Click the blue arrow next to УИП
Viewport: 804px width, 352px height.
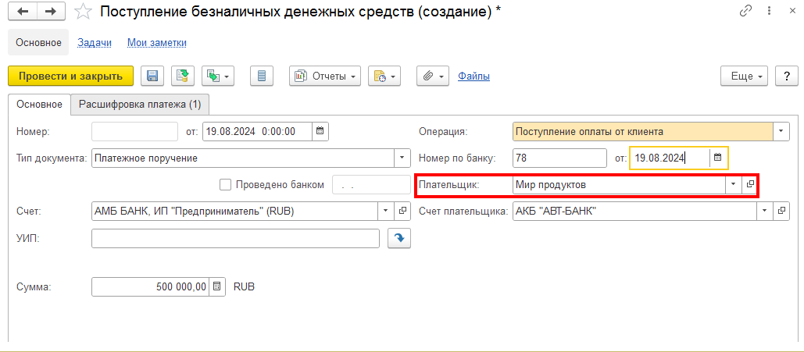(398, 238)
